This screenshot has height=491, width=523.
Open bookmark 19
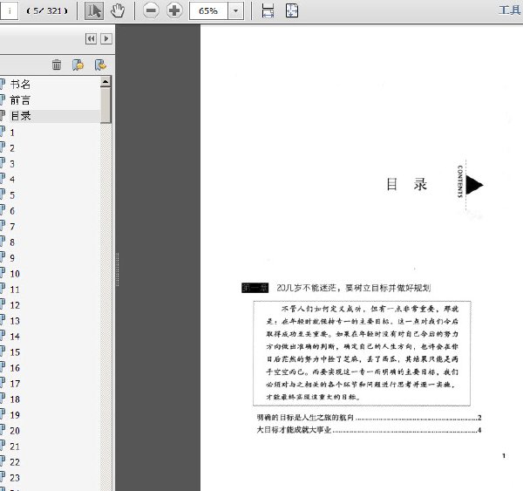15,415
